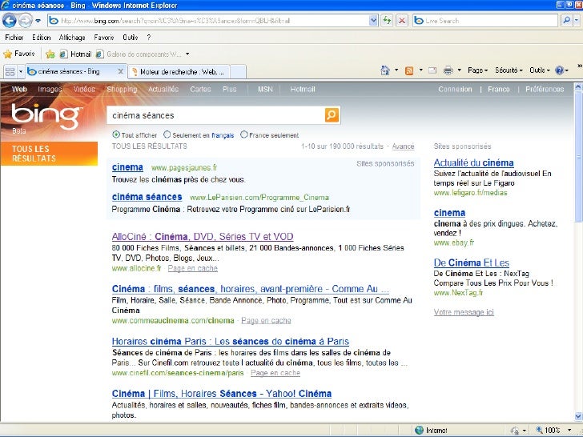Screen dimensions: 583x437
Task: Click the TOUS LES RÉSULTATS orange sidebar button
Action: coord(49,154)
